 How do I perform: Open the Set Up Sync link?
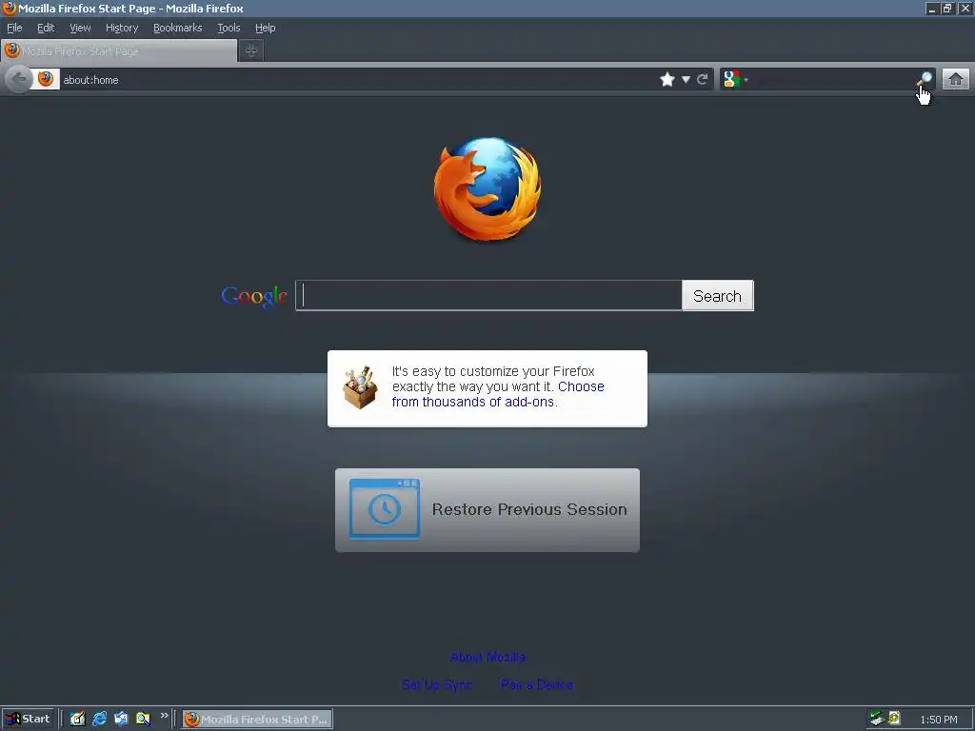[x=437, y=684]
